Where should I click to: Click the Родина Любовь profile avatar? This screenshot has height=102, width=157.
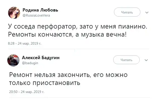click(14, 12)
